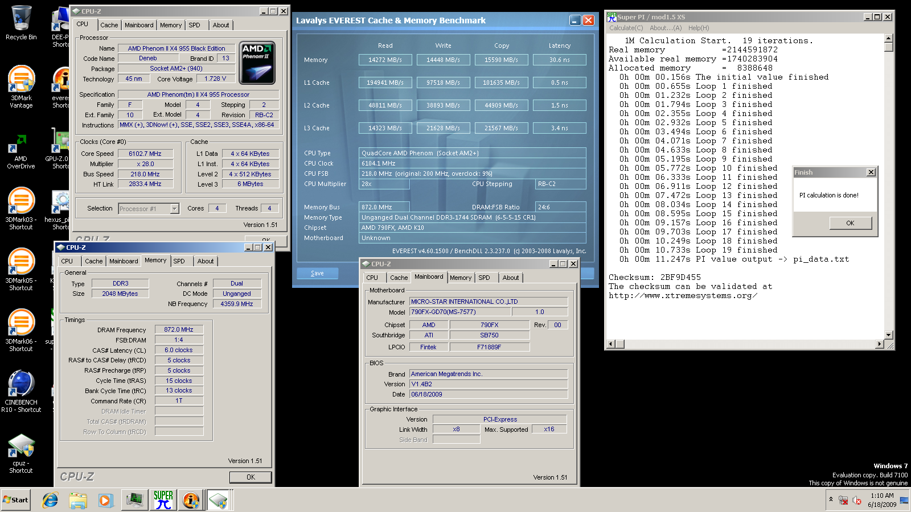Screen dimensions: 911x512
Task: Open the 3DMark06 shortcut icon
Action: click(21, 330)
